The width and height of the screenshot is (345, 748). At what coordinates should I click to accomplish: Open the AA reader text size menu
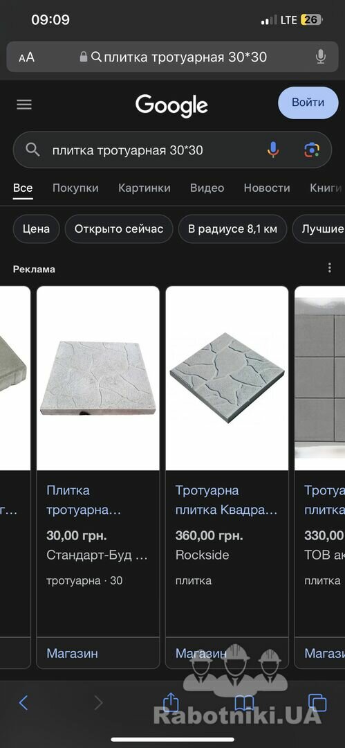tap(27, 57)
